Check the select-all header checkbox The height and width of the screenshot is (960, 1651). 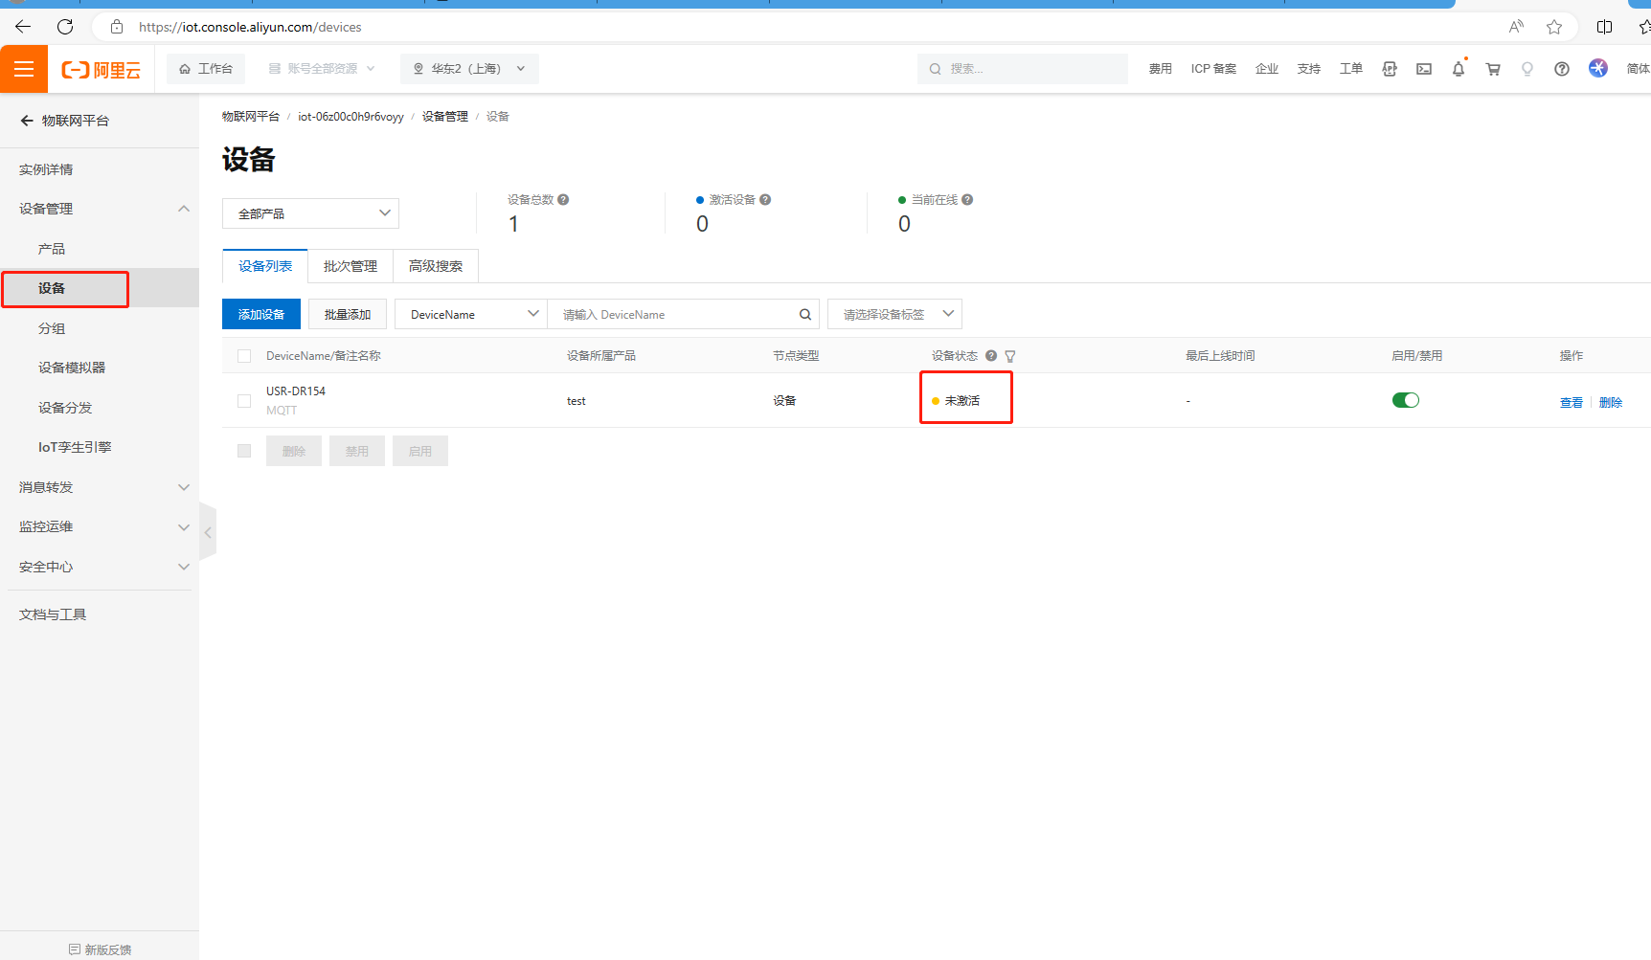coord(244,356)
